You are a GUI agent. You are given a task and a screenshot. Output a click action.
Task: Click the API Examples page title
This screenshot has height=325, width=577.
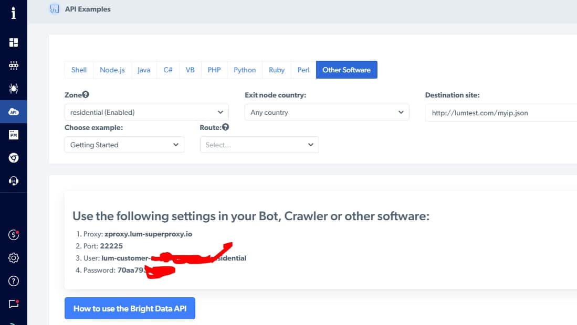click(x=88, y=9)
